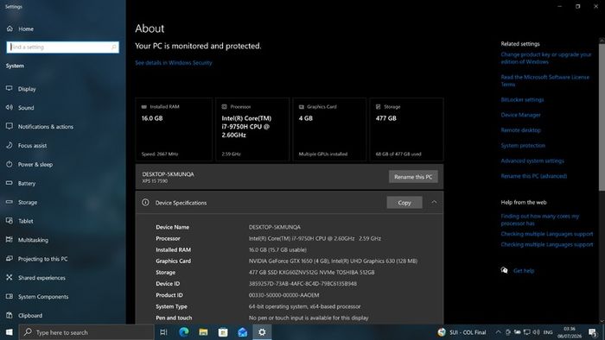Select the Product ID value 00330-50000-00000-AAOEM
Image resolution: width=605 pixels, height=340 pixels.
tap(283, 295)
